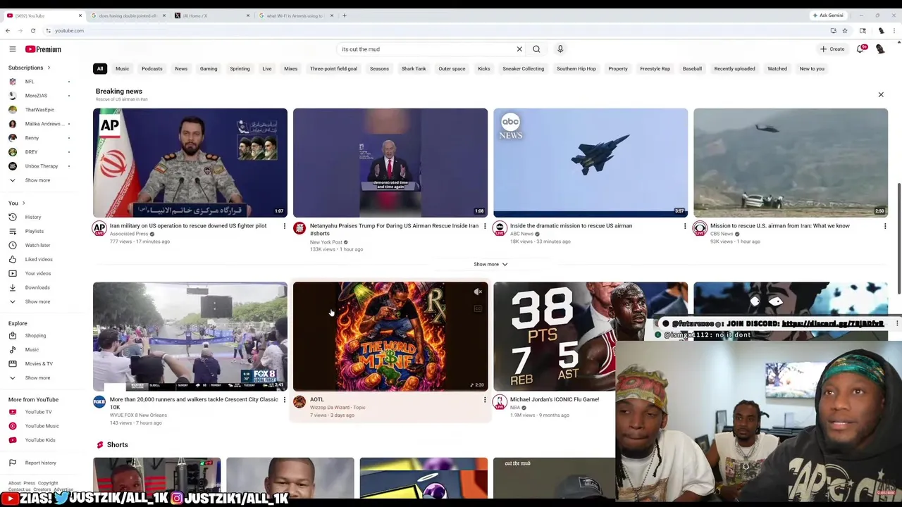Open more options for ABC News video

(x=685, y=226)
